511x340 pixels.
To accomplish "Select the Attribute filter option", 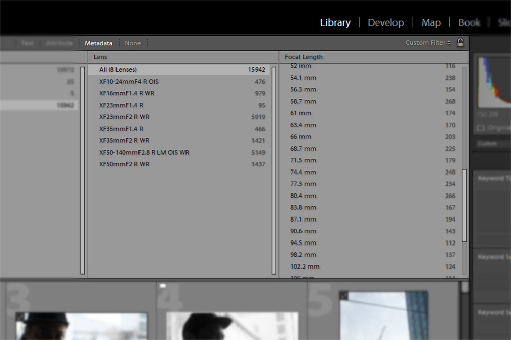I will [x=59, y=43].
